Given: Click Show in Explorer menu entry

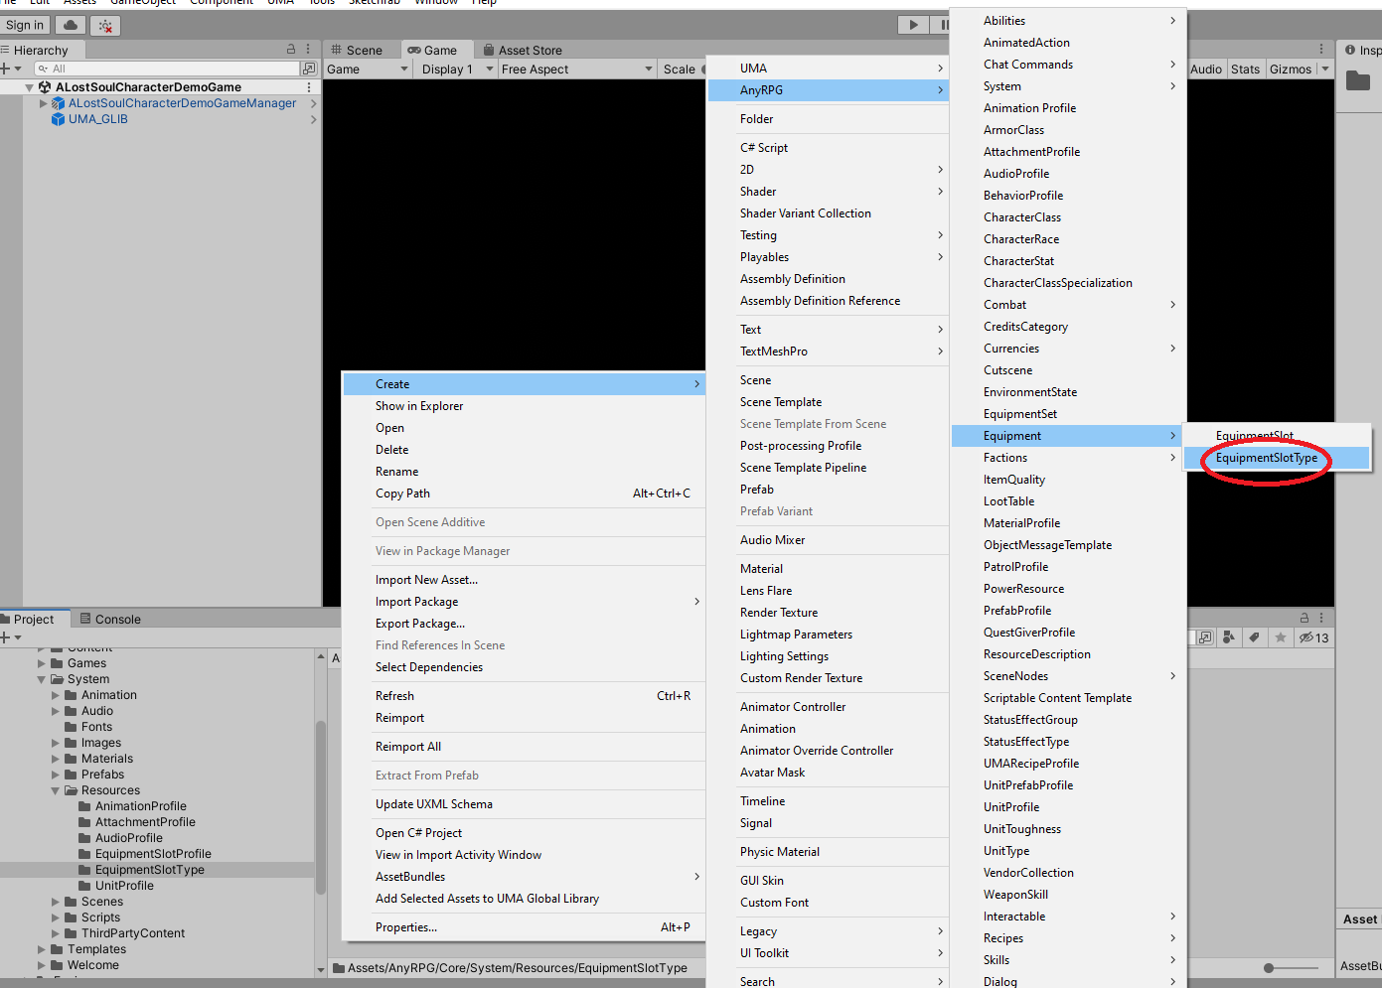Looking at the screenshot, I should [x=524, y=406].
